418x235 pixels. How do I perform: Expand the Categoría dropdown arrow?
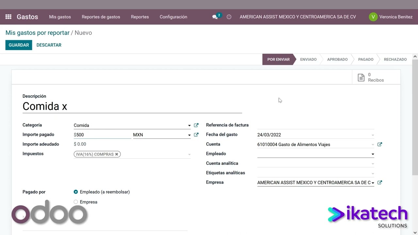189,126
